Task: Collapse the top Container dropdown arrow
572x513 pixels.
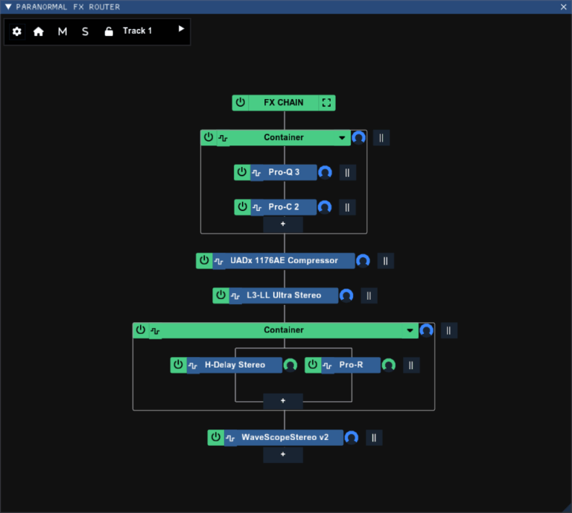Action: [342, 138]
